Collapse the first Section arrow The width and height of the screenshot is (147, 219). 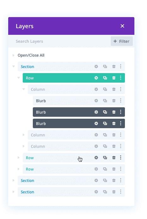(x=14, y=66)
